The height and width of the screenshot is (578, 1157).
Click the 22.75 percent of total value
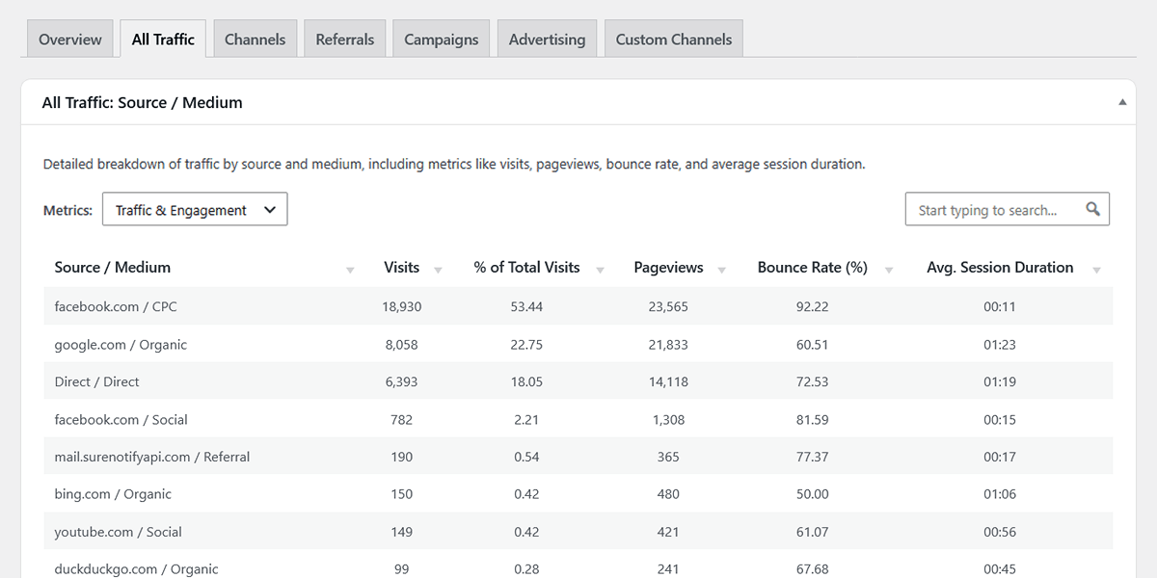526,344
